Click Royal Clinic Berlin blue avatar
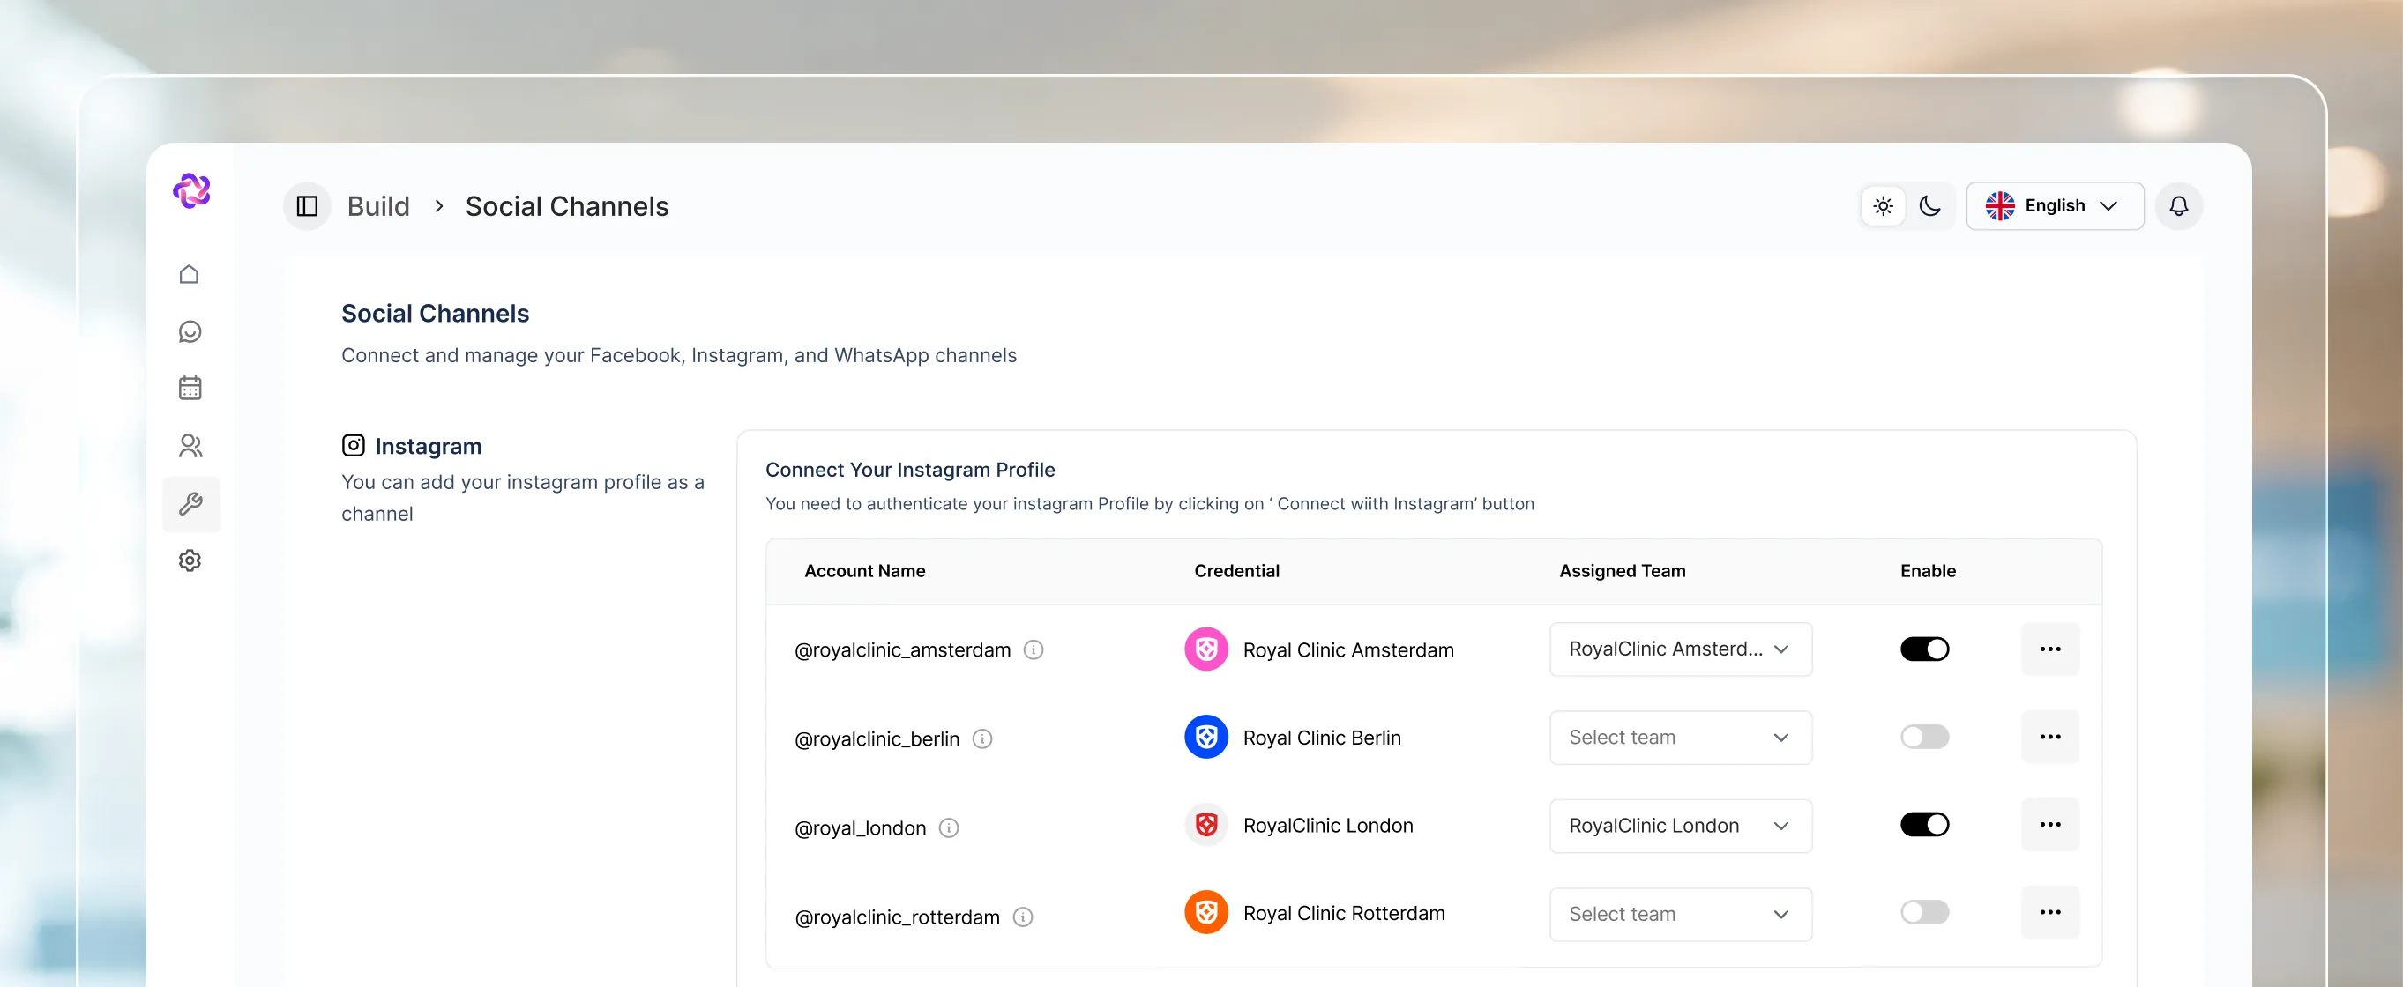The width and height of the screenshot is (2403, 987). point(1206,738)
